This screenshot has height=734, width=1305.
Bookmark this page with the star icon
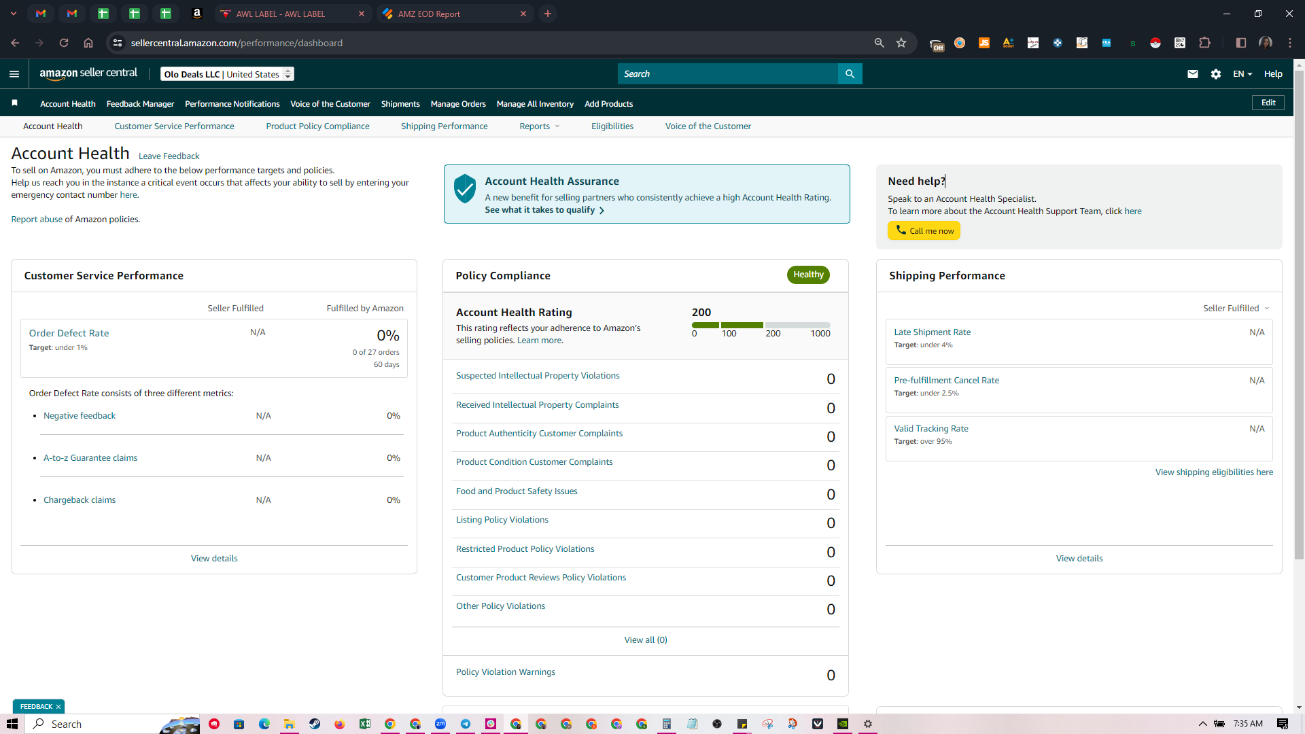coord(901,43)
